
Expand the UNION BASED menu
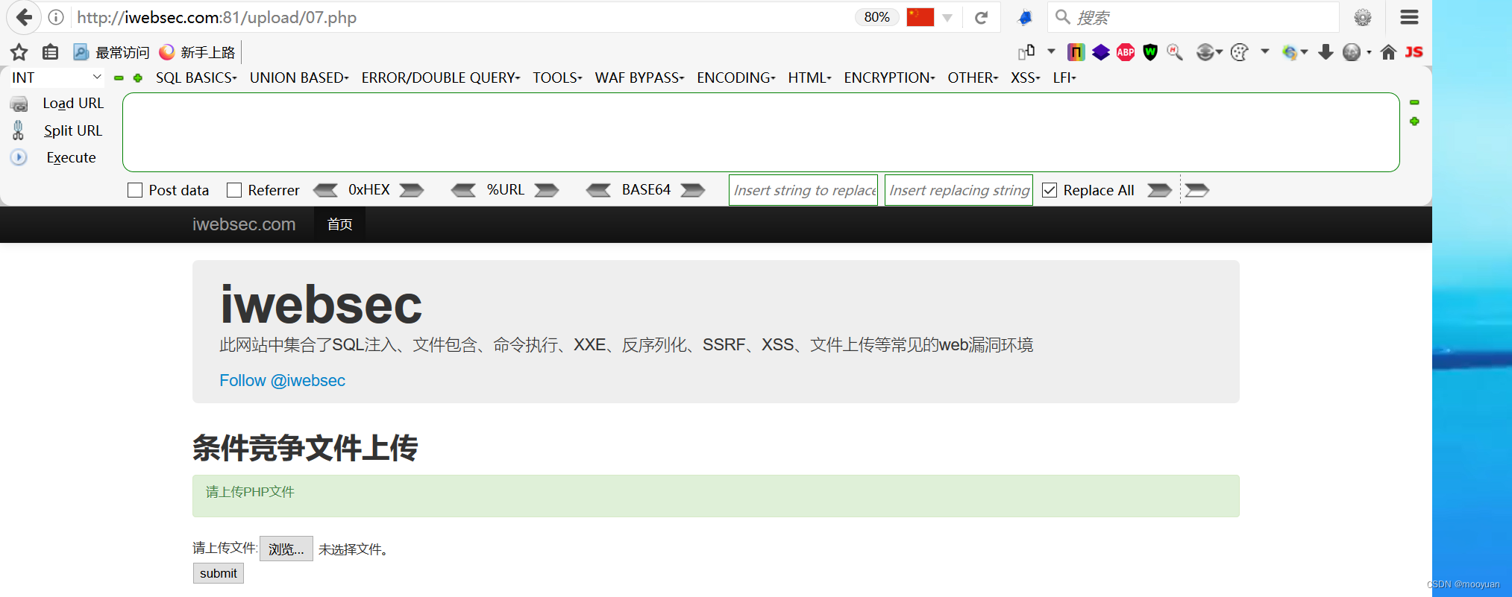(x=299, y=78)
